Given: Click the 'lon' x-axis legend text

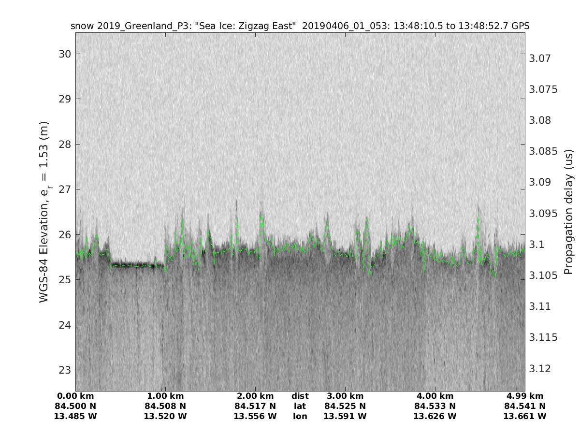Looking at the screenshot, I should (300, 416).
